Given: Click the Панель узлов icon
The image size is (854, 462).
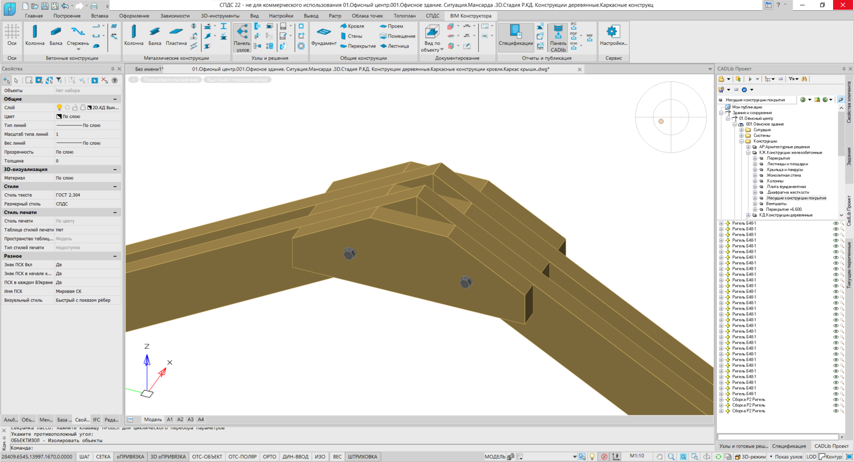Looking at the screenshot, I should [242, 32].
